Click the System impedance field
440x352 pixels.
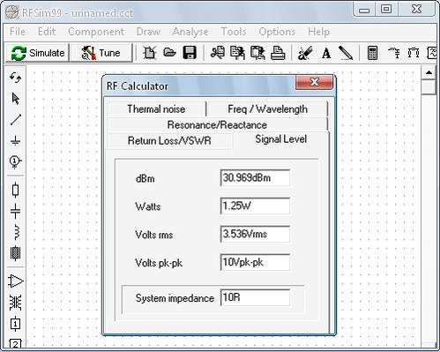(x=255, y=297)
